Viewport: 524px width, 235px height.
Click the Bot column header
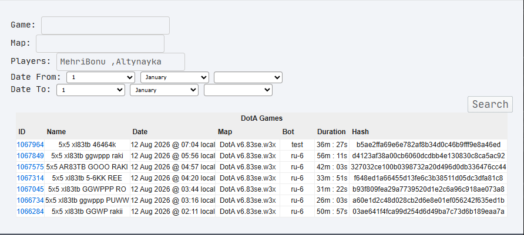(x=288, y=132)
